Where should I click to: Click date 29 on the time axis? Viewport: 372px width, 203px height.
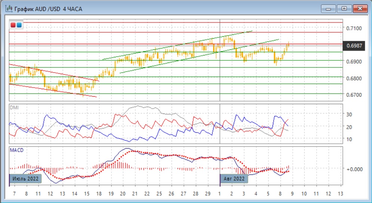click(207, 194)
